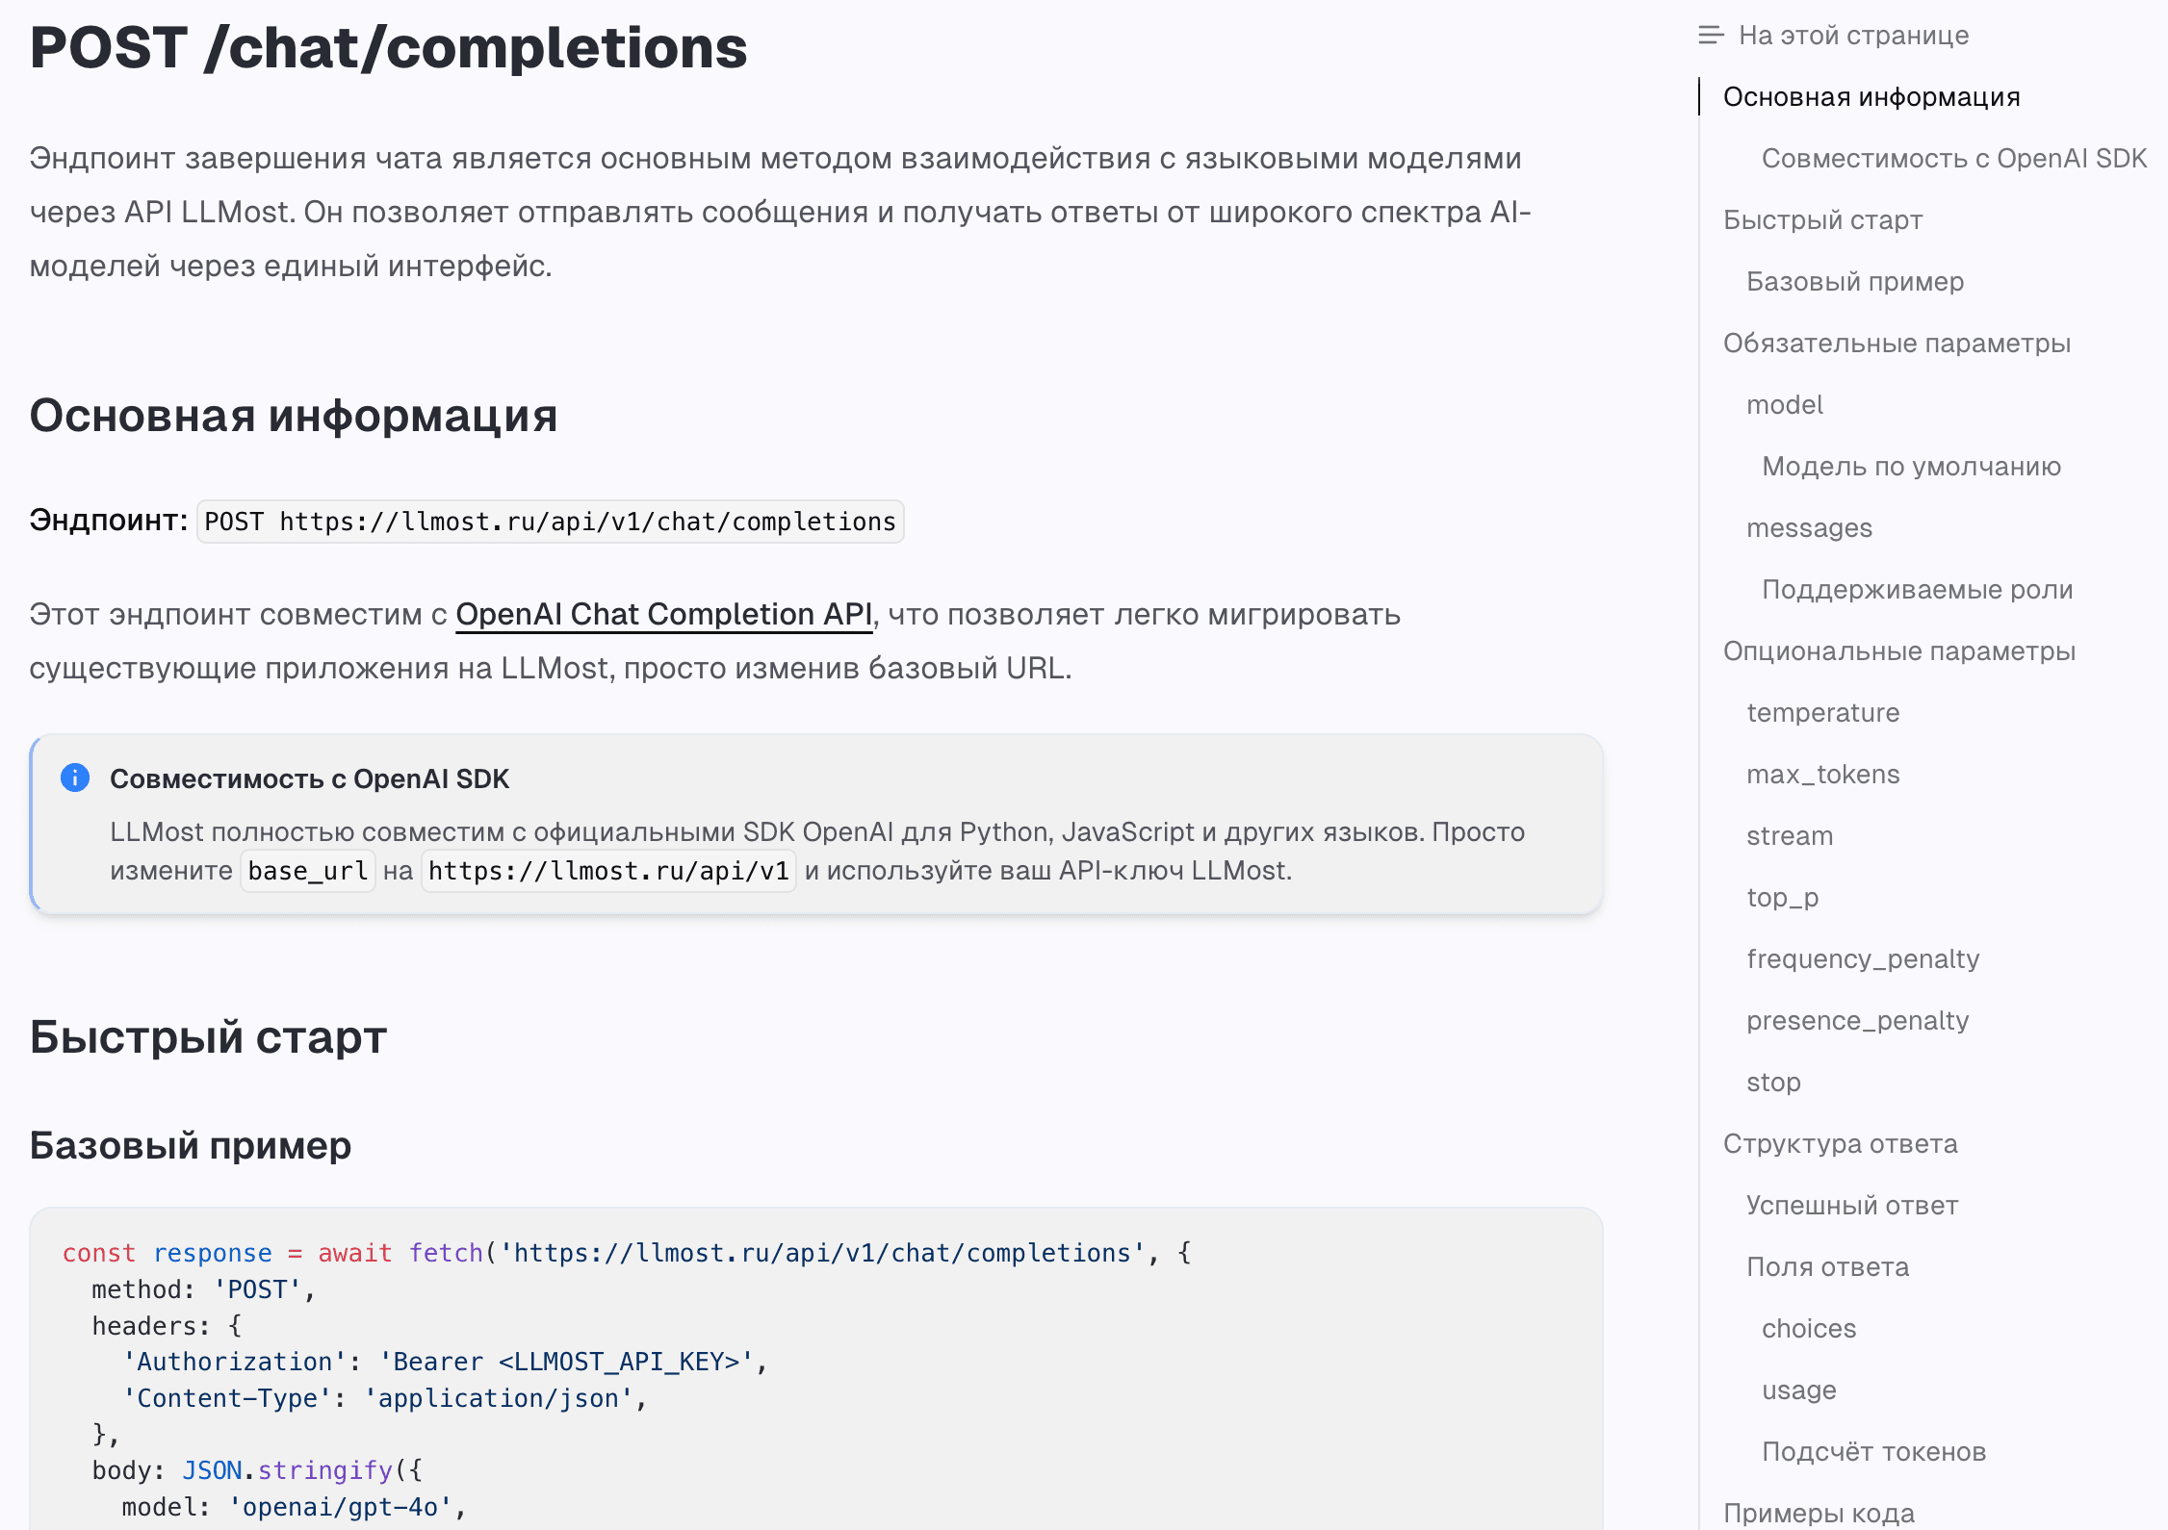Open Структура ответа section

click(1841, 1143)
